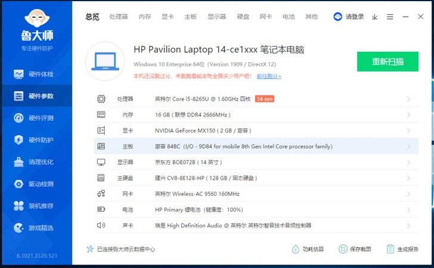Click the 14 nm badge
This screenshot has width=434, height=268.
click(x=264, y=99)
